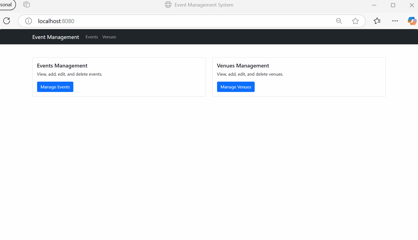Click the split screen icon near the tab
This screenshot has height=240, width=418.
point(26,5)
